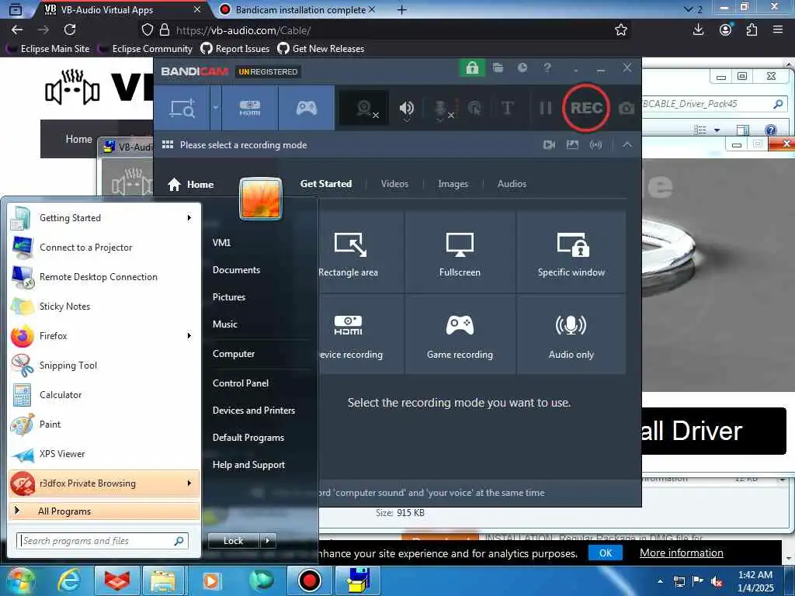795x596 pixels.
Task: Open shutdown options arrow beside Lock
Action: [x=268, y=541]
